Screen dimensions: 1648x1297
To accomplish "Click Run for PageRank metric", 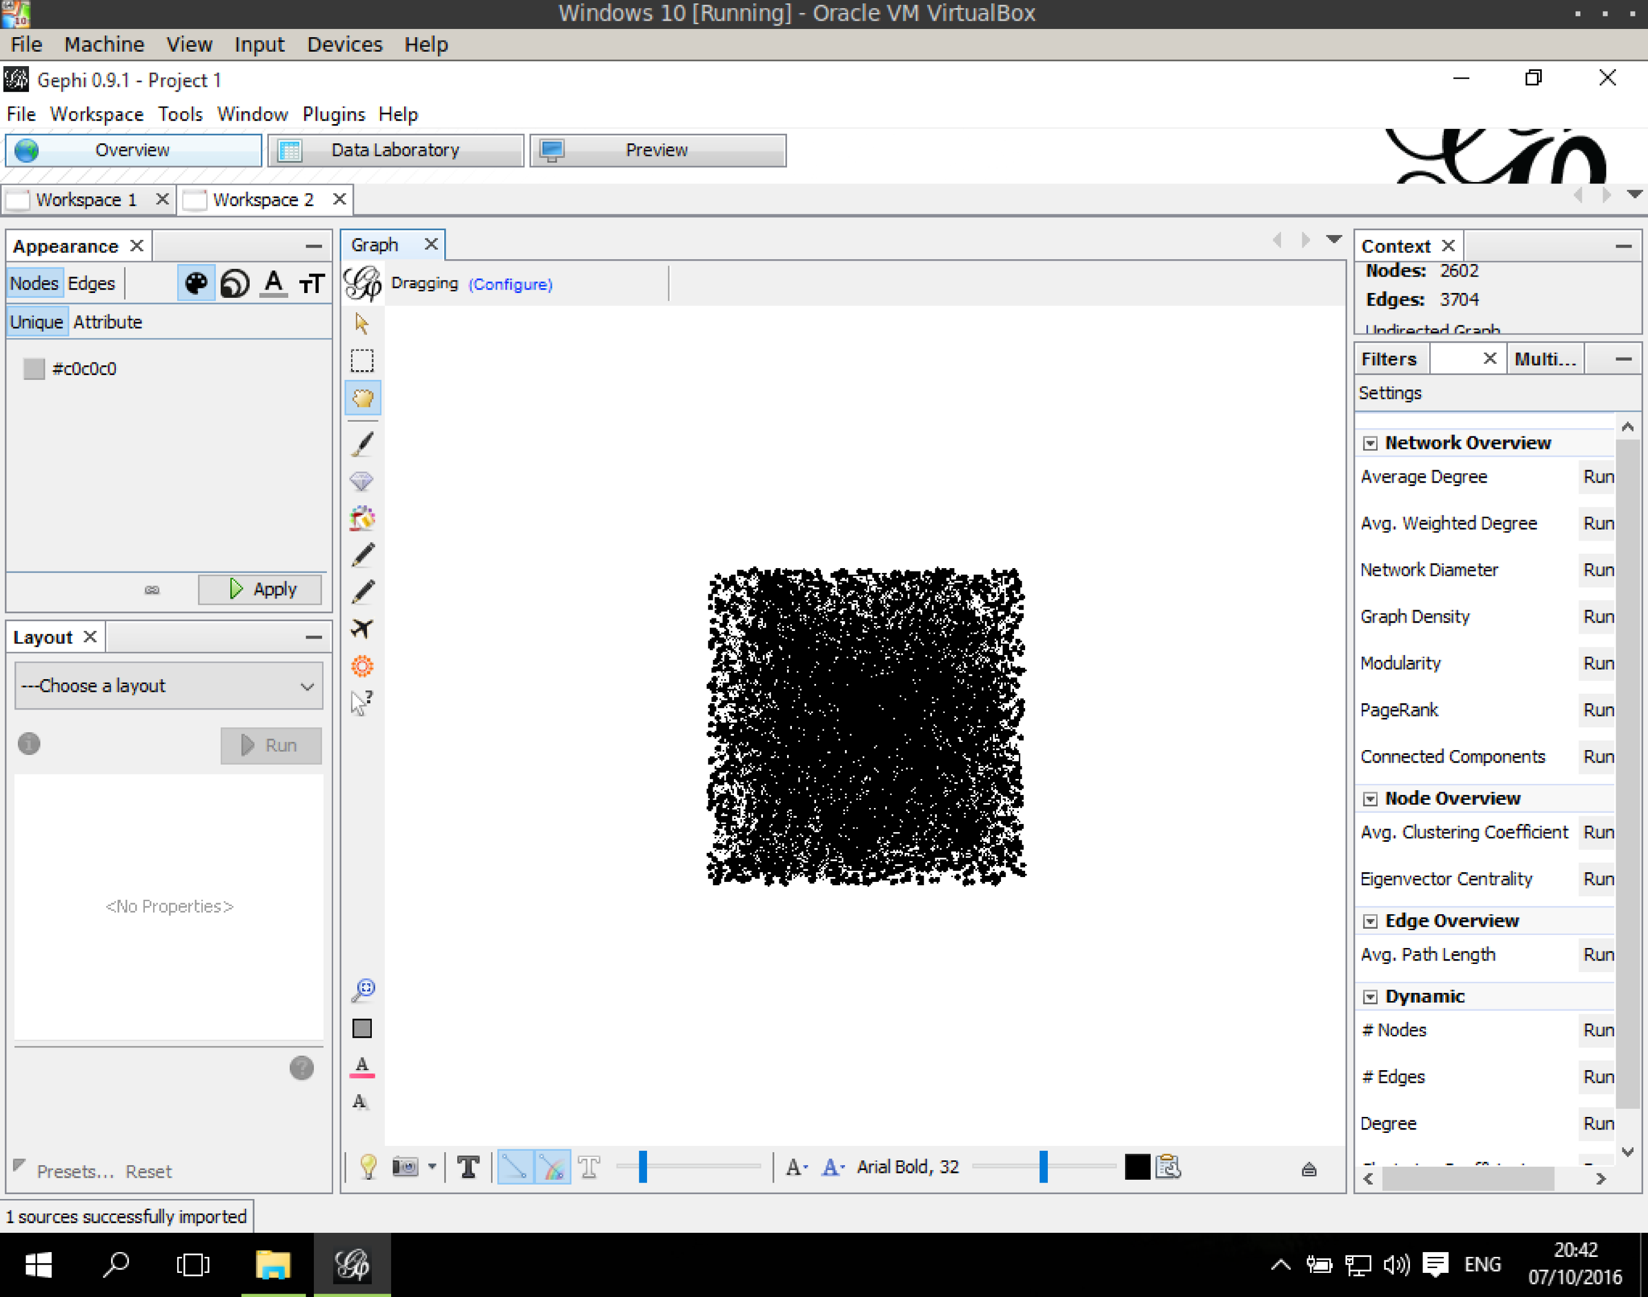I will pos(1597,709).
